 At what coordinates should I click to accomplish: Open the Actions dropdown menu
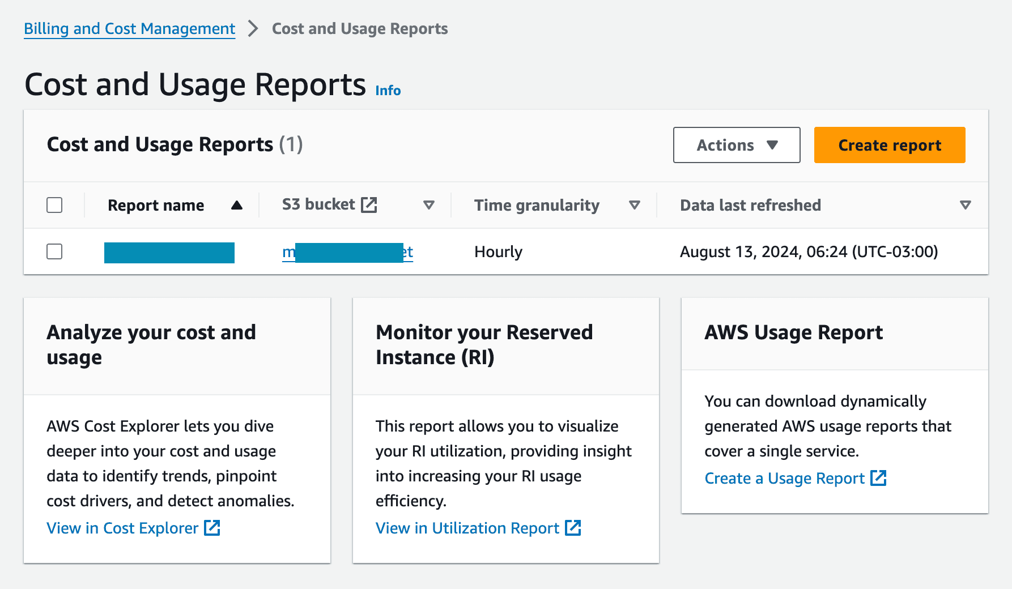pos(736,145)
